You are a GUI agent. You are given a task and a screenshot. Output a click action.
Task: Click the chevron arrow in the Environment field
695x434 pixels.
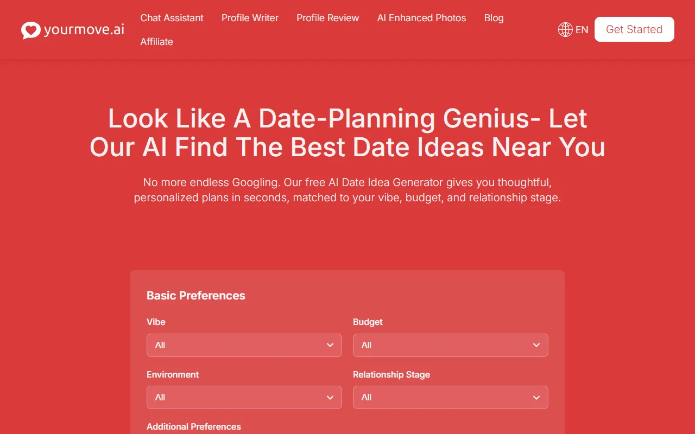point(330,398)
